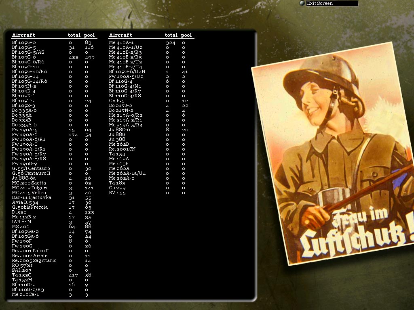Viewport: 414px width, 310px height.
Task: Select the Bf 109H-2 aircraft row
Action: tap(54, 86)
